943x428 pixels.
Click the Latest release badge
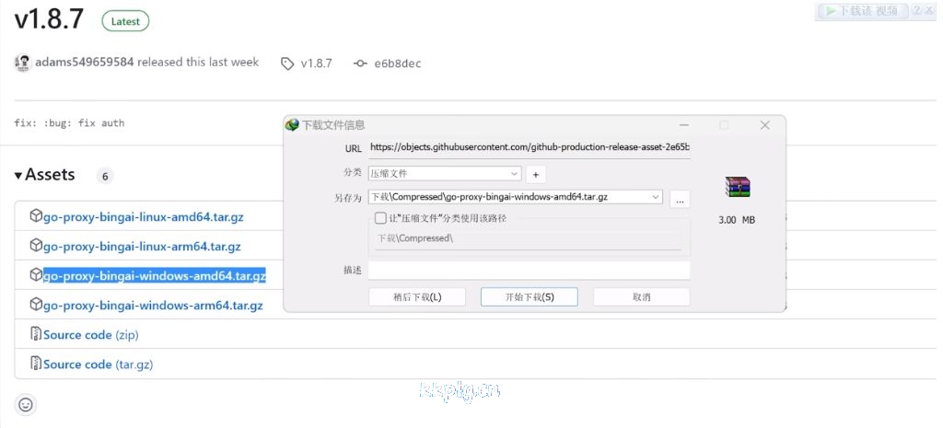click(x=125, y=22)
